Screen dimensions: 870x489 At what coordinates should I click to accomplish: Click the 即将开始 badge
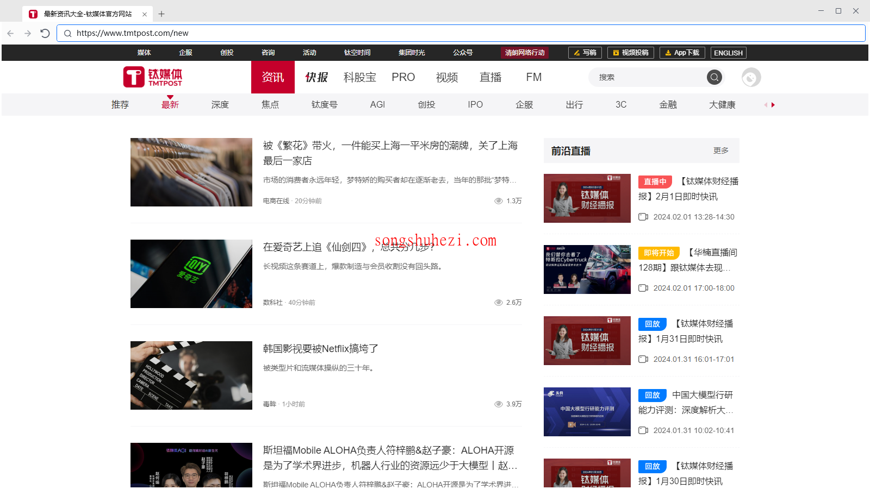(659, 253)
